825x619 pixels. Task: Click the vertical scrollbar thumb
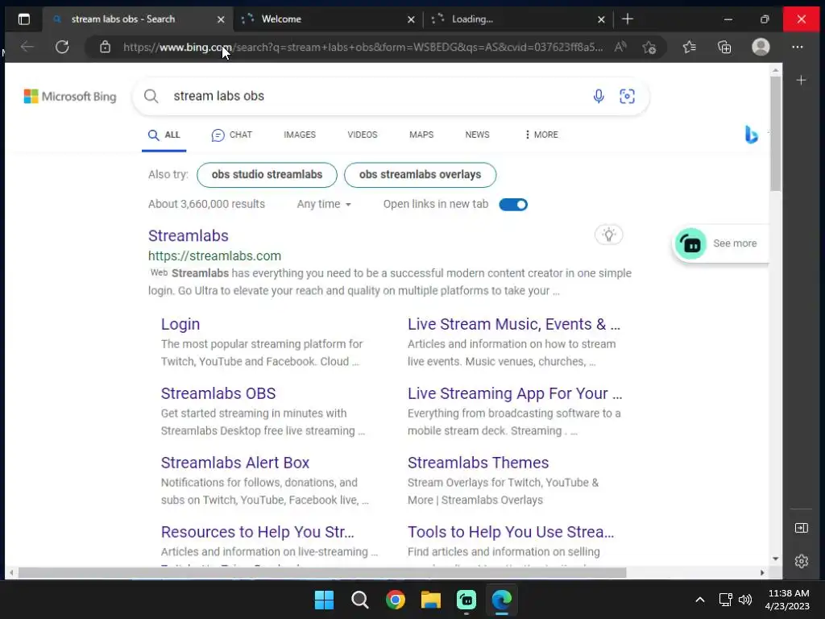[x=775, y=134]
